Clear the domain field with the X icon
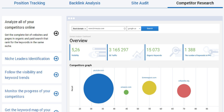 coord(125,29)
